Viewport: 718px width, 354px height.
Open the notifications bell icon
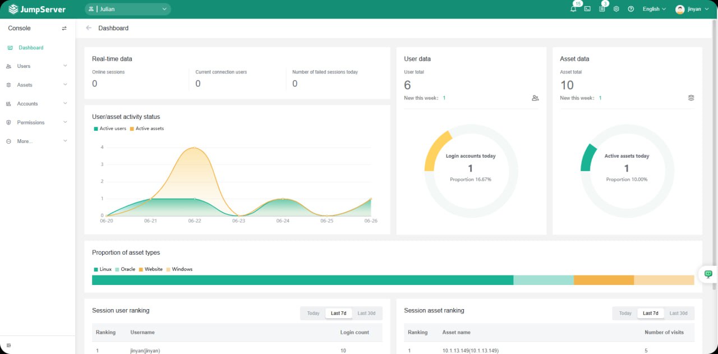pyautogui.click(x=573, y=9)
